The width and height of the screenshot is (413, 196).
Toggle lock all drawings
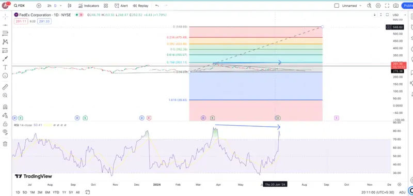[5, 124]
